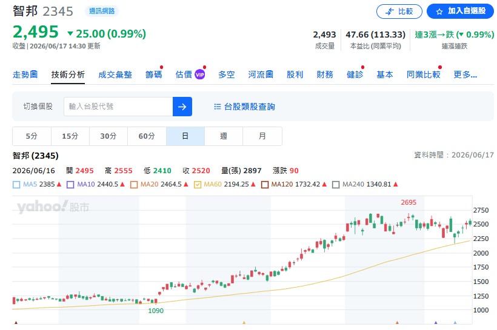
Task: Click the compare arrows icon in 比較 button
Action: [x=390, y=12]
